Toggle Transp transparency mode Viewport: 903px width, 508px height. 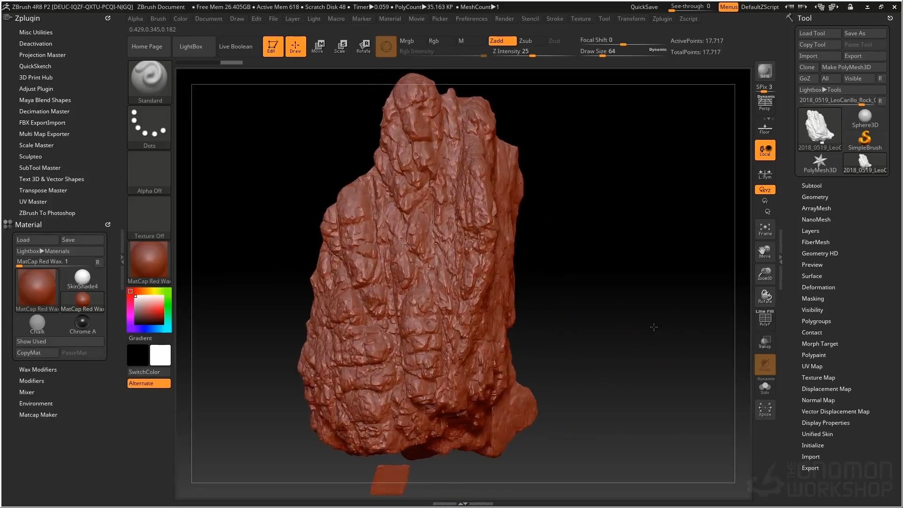click(765, 342)
